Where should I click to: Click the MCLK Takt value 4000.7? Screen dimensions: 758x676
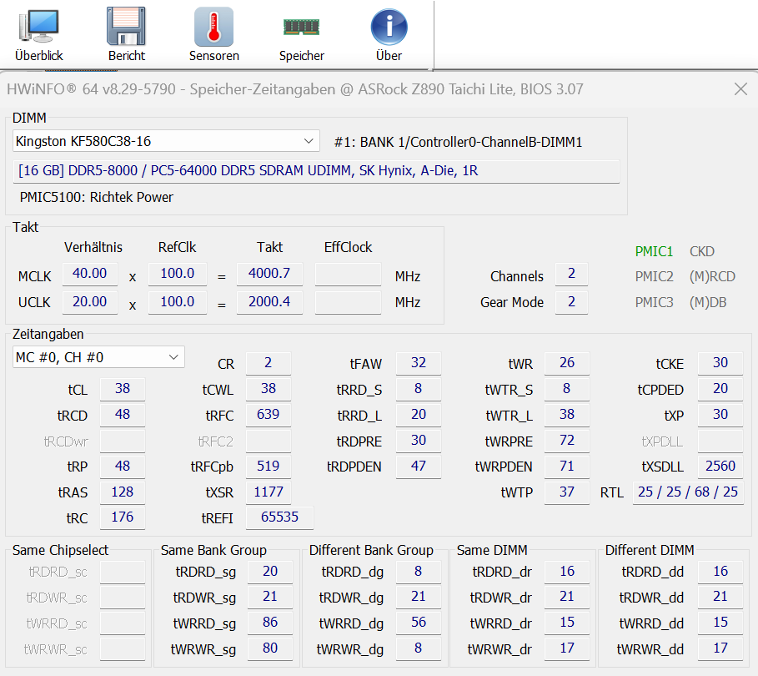point(269,274)
